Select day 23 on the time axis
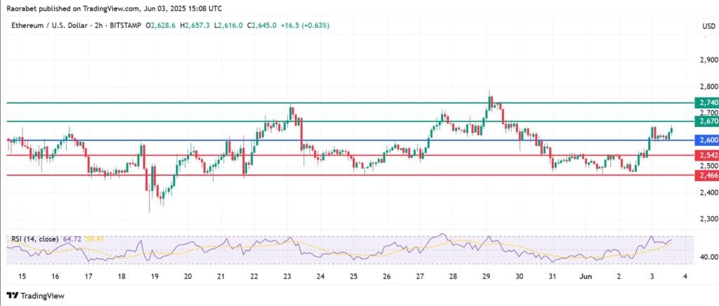Screen dimensions: 719x306 pyautogui.click(x=287, y=277)
